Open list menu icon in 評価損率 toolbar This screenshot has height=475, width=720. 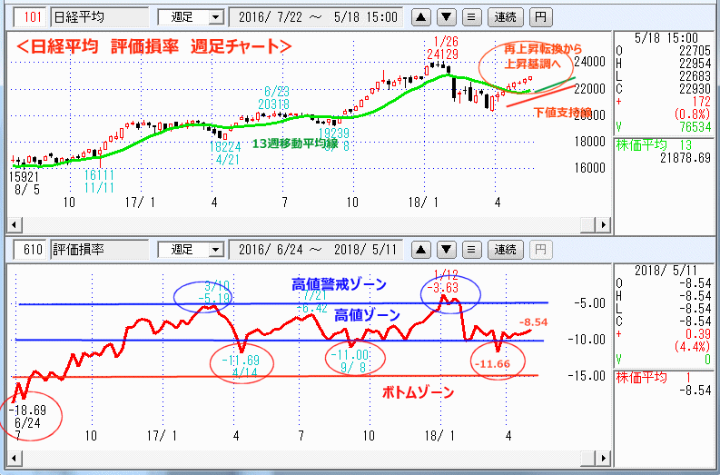pos(470,249)
